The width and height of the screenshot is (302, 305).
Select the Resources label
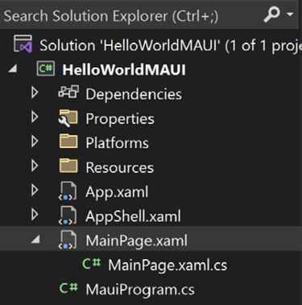pos(120,167)
